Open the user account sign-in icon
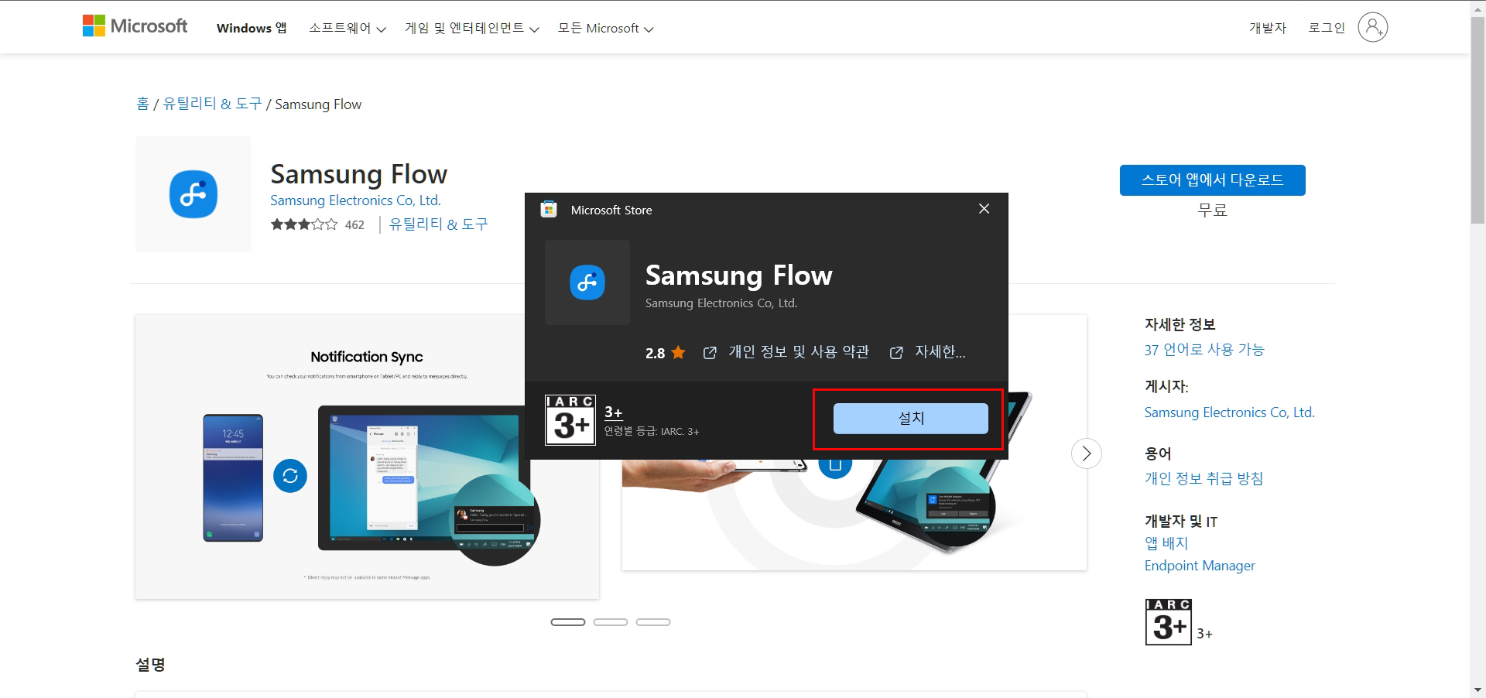The image size is (1486, 698). click(1372, 28)
